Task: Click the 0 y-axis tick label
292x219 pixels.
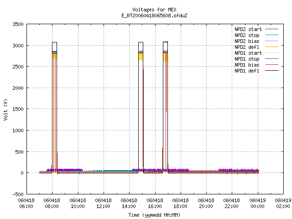Action: [22, 173]
